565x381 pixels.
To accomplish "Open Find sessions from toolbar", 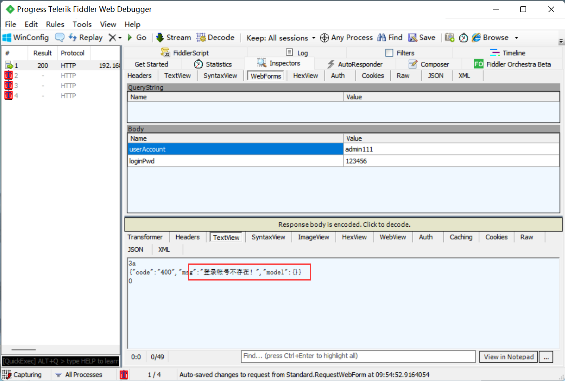I will pos(390,38).
